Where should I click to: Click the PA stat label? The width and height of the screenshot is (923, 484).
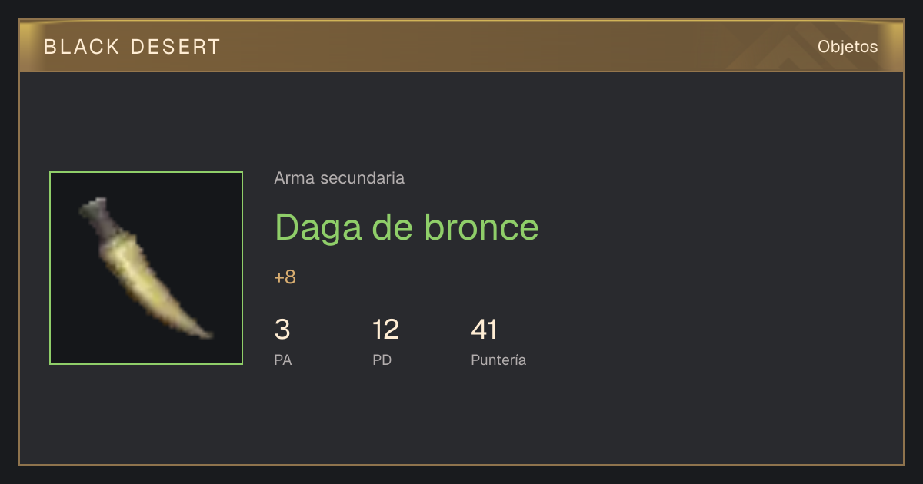(283, 360)
